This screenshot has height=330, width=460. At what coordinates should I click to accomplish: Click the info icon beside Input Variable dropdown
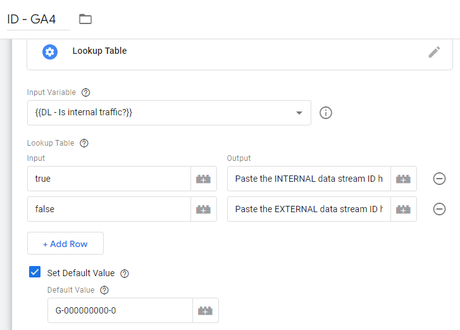326,113
